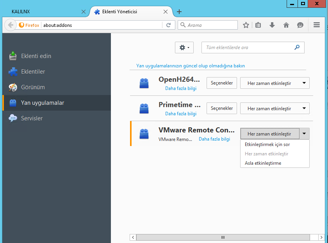Click the VMware Remote Console plugin brick icon
This screenshot has width=328, height=243.
(x=144, y=134)
